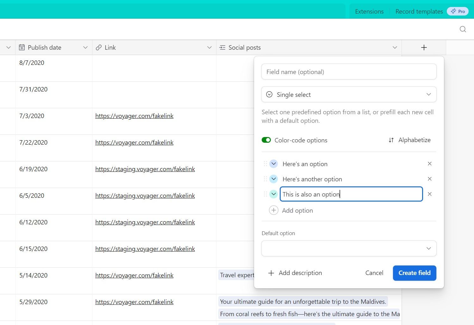Screen dimensions: 474x325
Task: Select the Extensions menu item
Action: pos(369,11)
